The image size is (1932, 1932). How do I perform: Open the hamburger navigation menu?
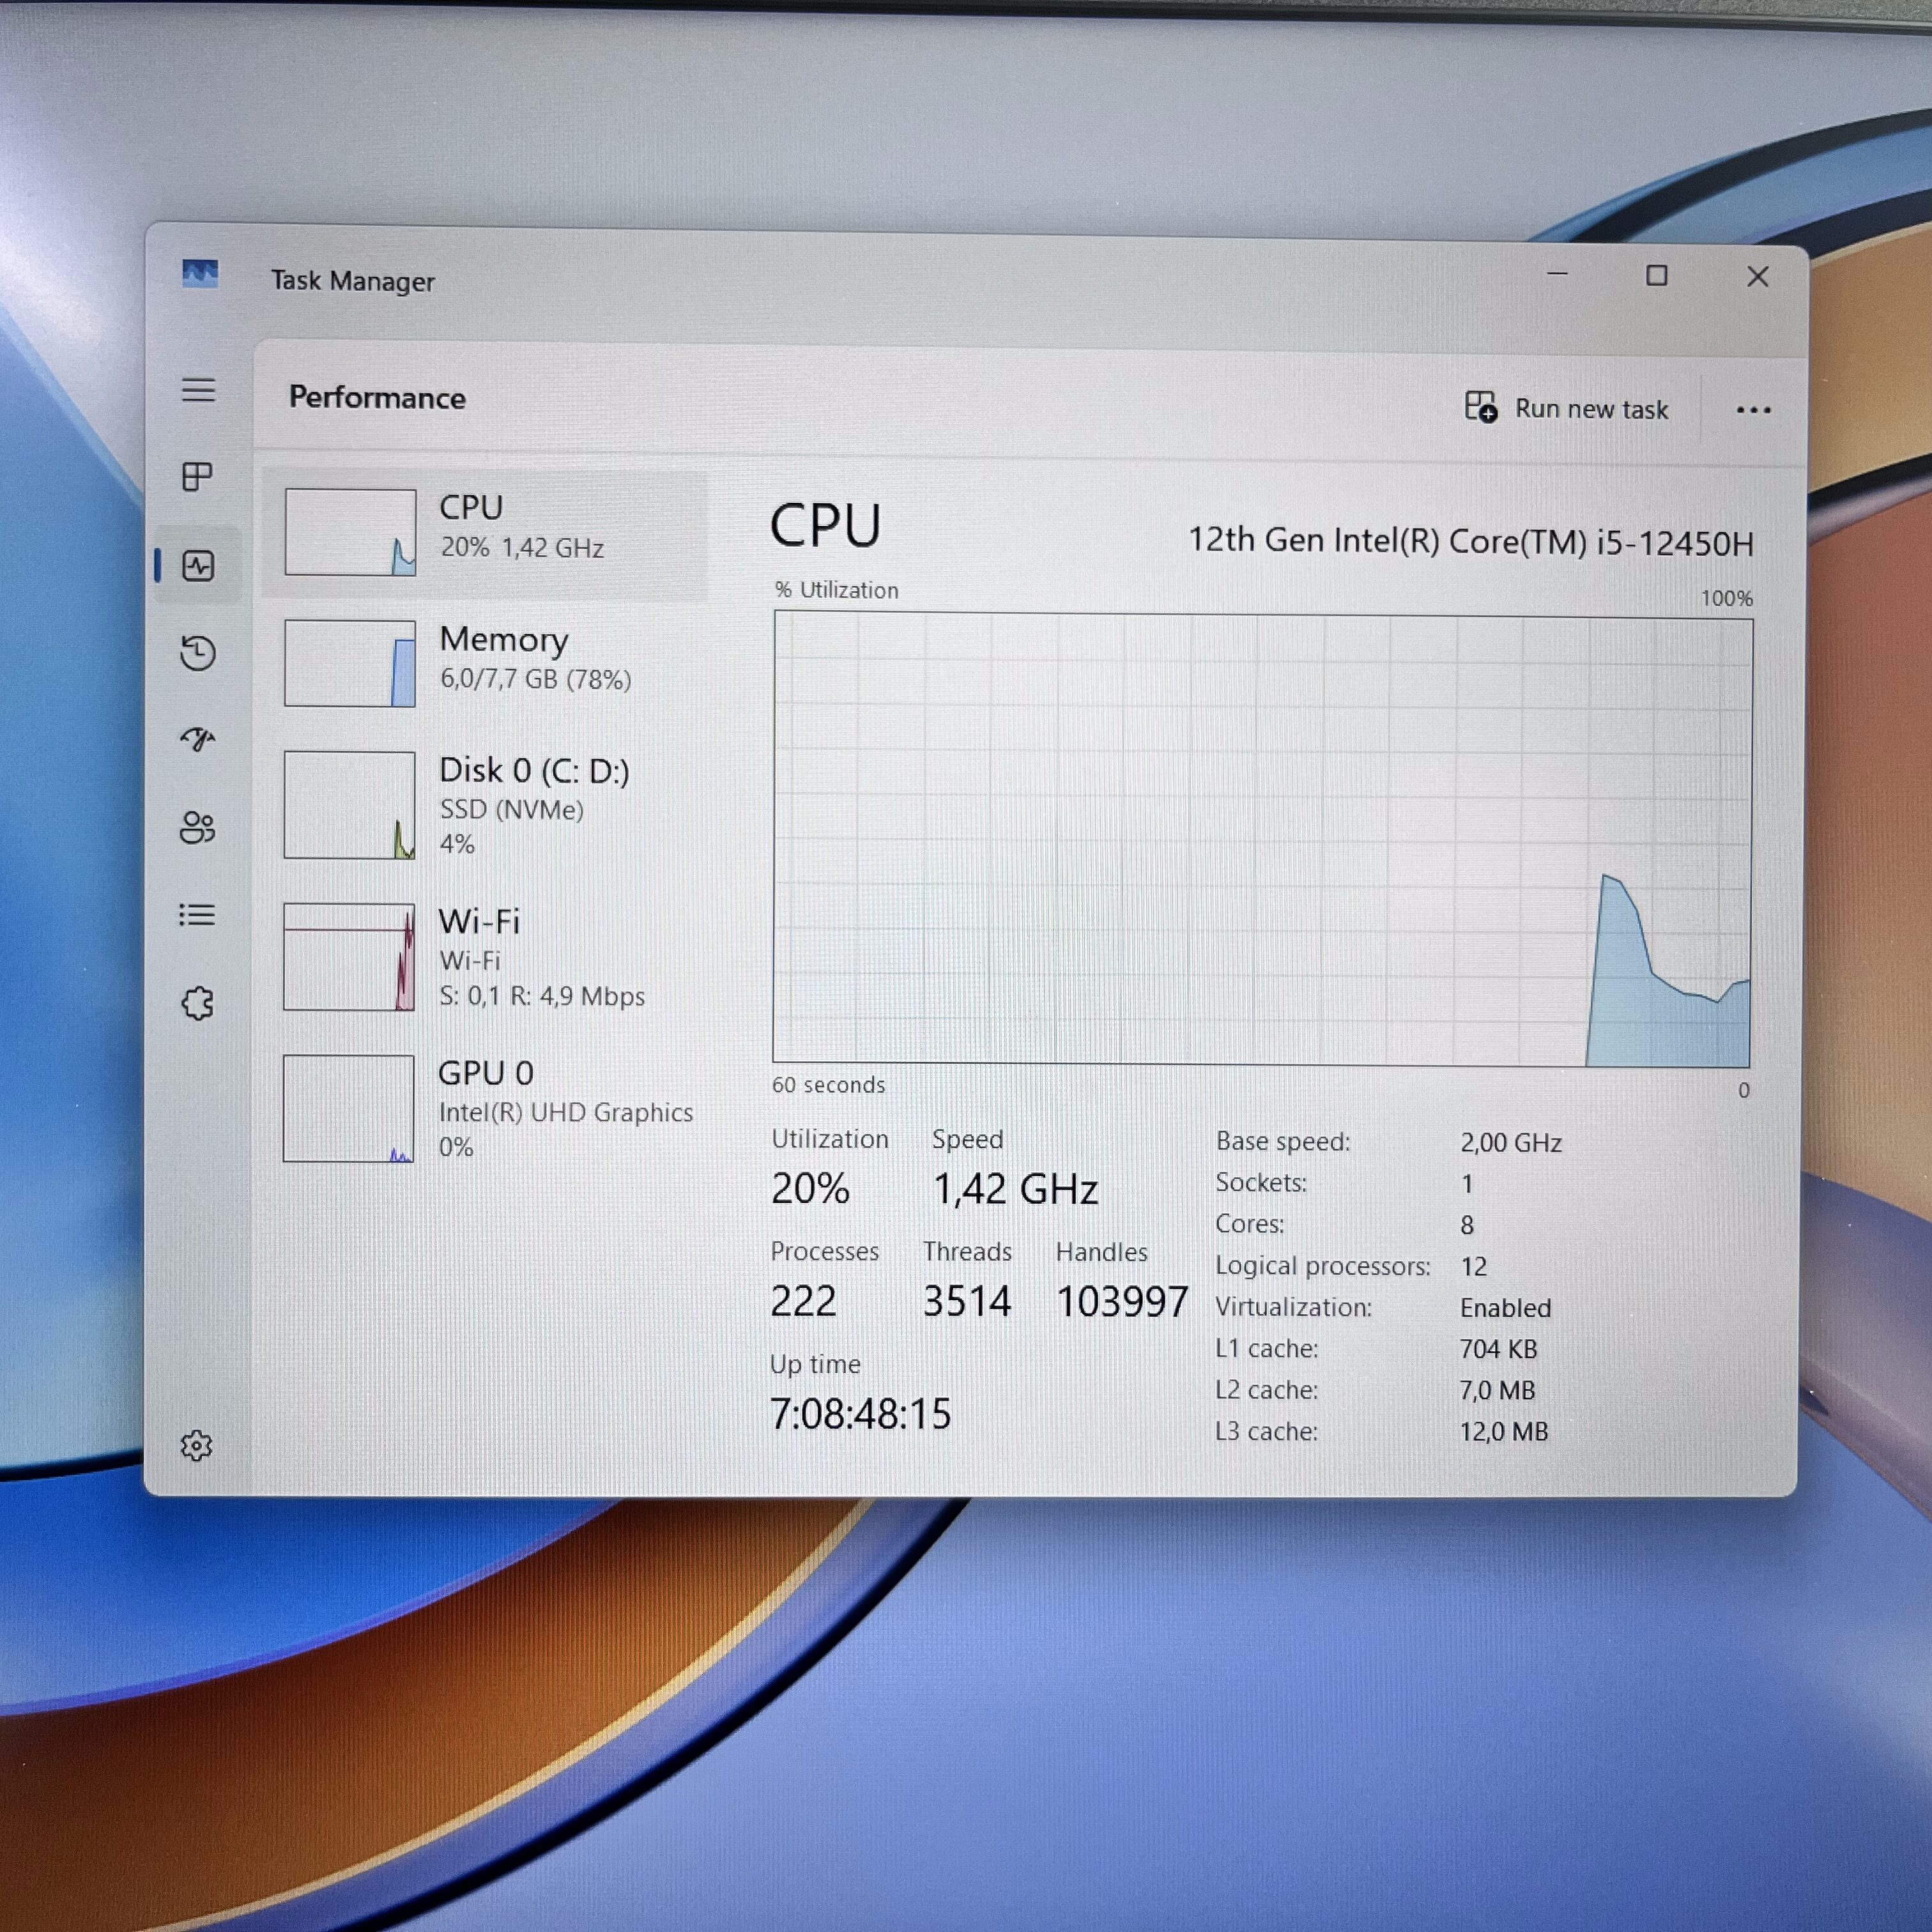pyautogui.click(x=198, y=390)
